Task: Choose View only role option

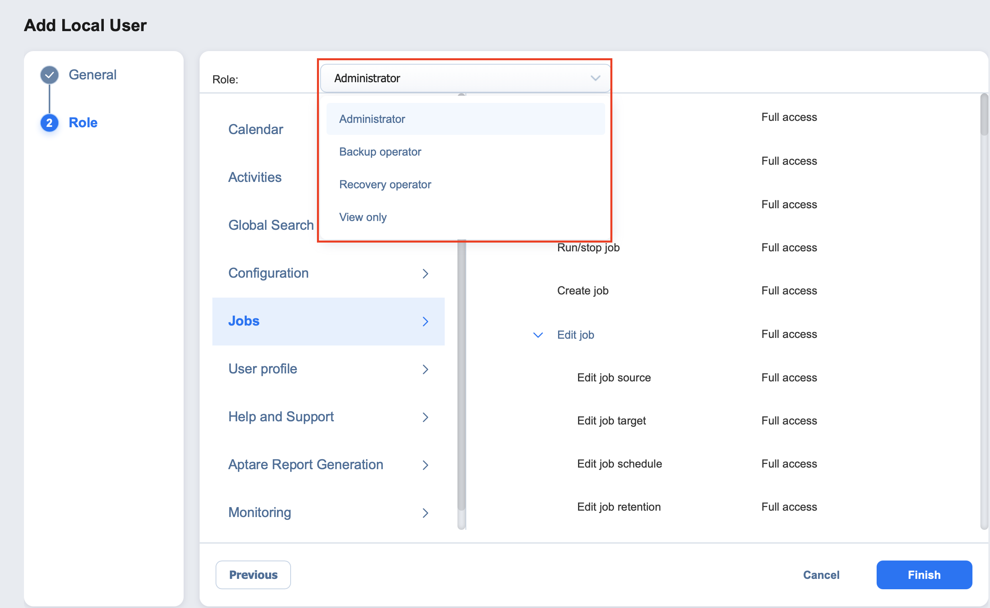Action: (362, 217)
